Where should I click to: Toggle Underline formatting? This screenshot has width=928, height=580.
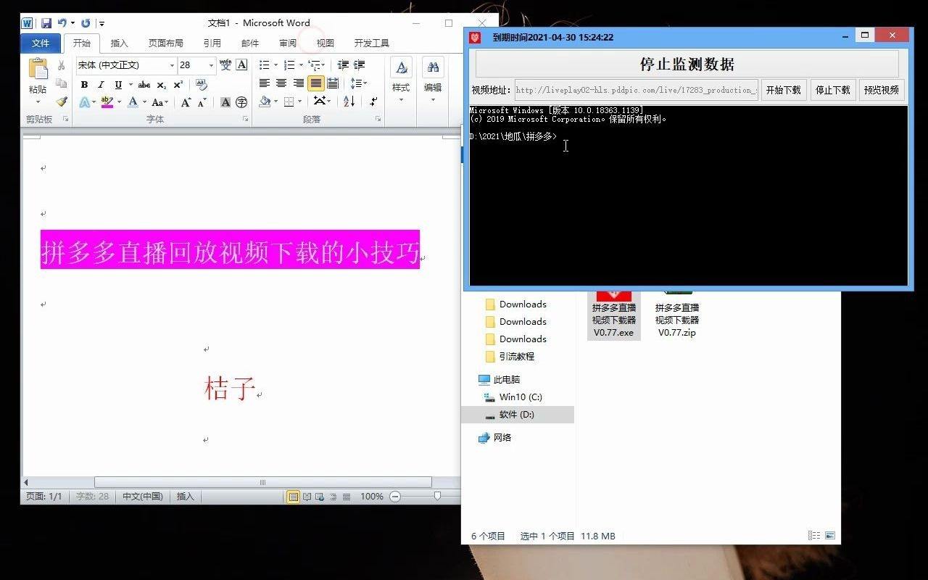118,85
